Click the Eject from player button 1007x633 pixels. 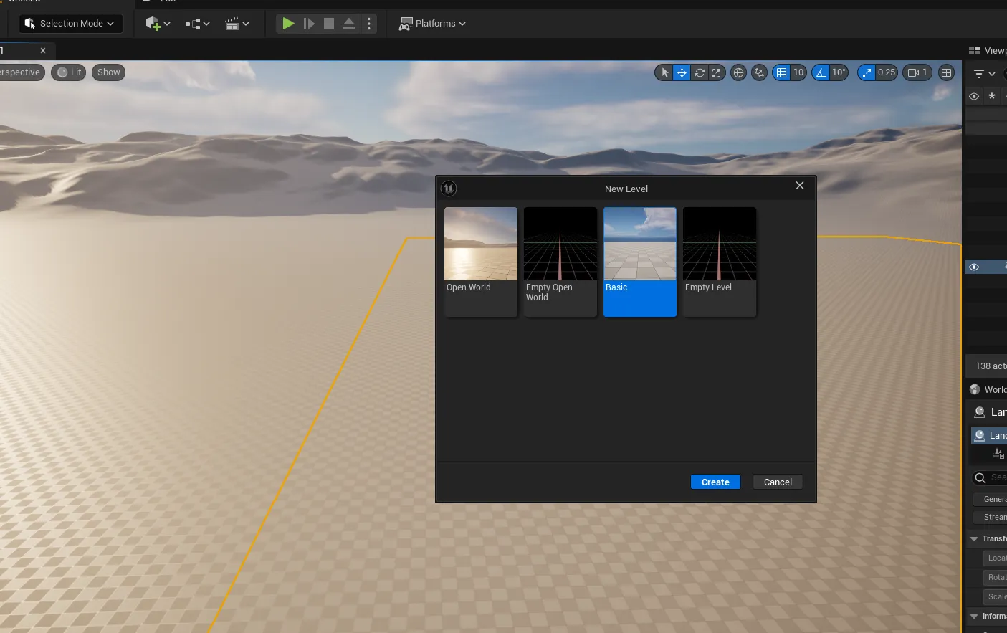click(x=349, y=24)
